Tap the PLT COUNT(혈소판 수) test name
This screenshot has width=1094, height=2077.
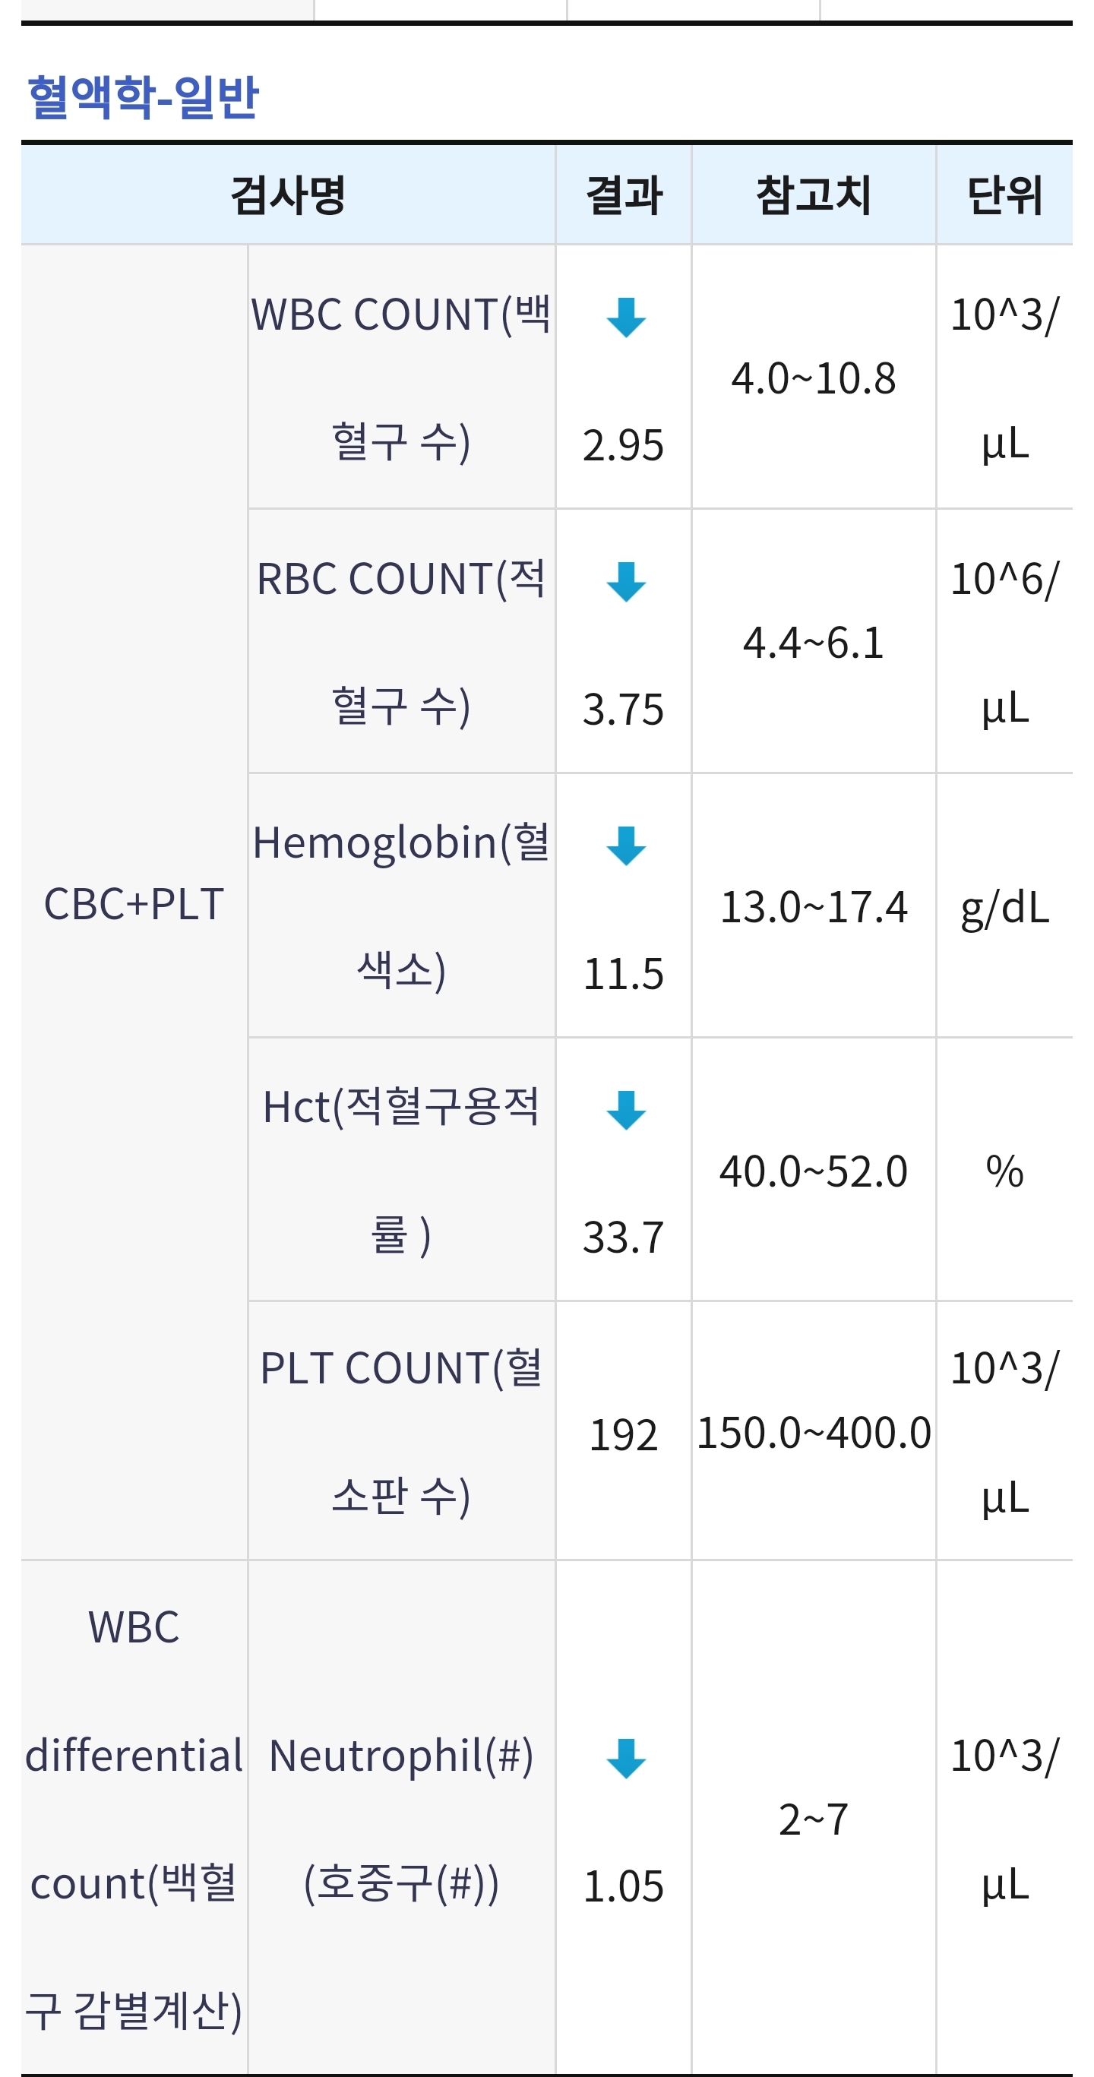[401, 1431]
